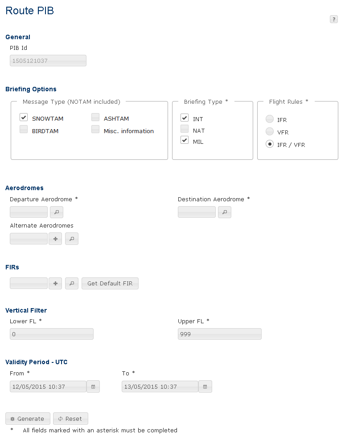Search alternate aerodromes with magnifier icon

pyautogui.click(x=72, y=239)
